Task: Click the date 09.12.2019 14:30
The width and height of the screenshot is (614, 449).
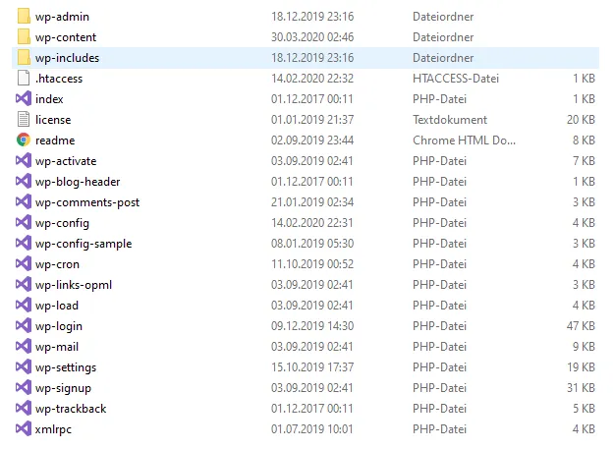Action: [312, 325]
